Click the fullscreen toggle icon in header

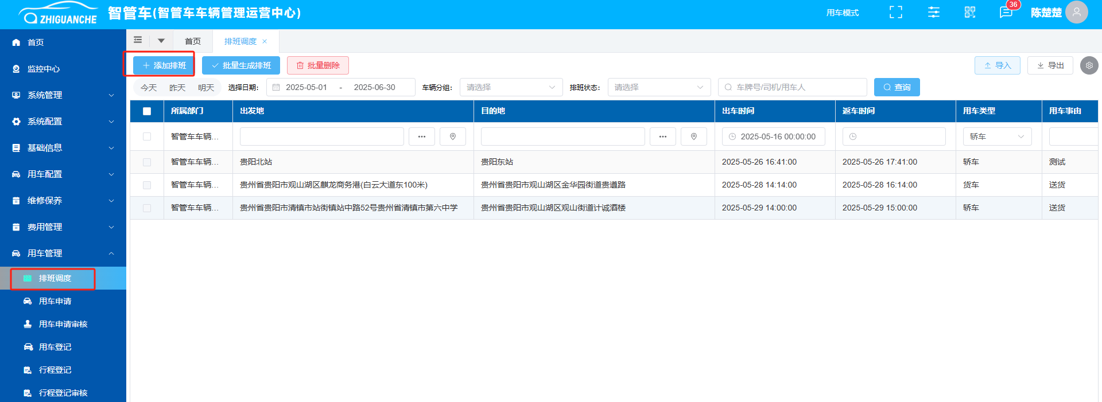pyautogui.click(x=895, y=13)
